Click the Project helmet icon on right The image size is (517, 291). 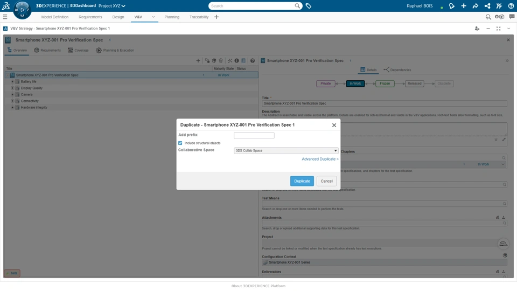coord(503,244)
